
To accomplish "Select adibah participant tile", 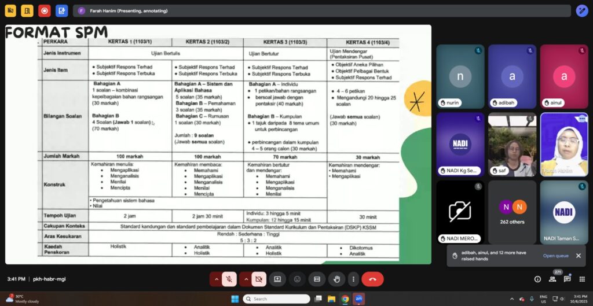I will point(512,77).
